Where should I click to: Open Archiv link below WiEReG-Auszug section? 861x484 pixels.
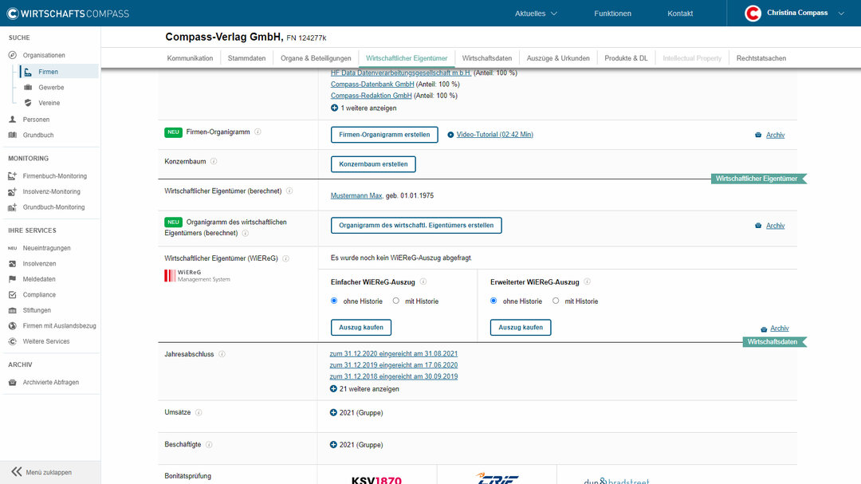[x=779, y=329]
